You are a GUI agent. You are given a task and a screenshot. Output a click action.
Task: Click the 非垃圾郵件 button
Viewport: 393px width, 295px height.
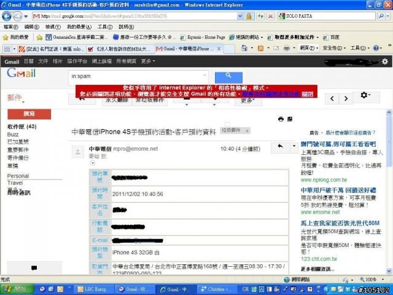tap(150, 101)
